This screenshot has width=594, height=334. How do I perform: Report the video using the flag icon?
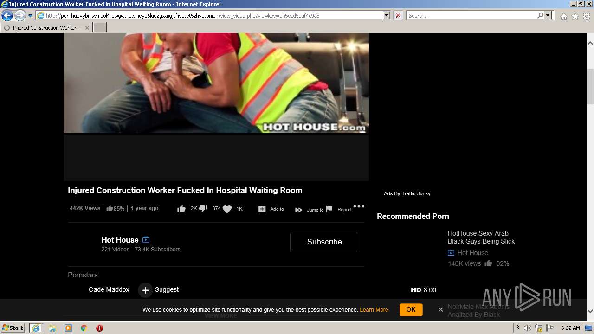[329, 209]
